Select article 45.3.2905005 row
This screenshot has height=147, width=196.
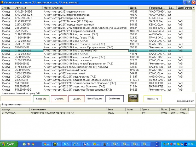[x=96, y=57]
